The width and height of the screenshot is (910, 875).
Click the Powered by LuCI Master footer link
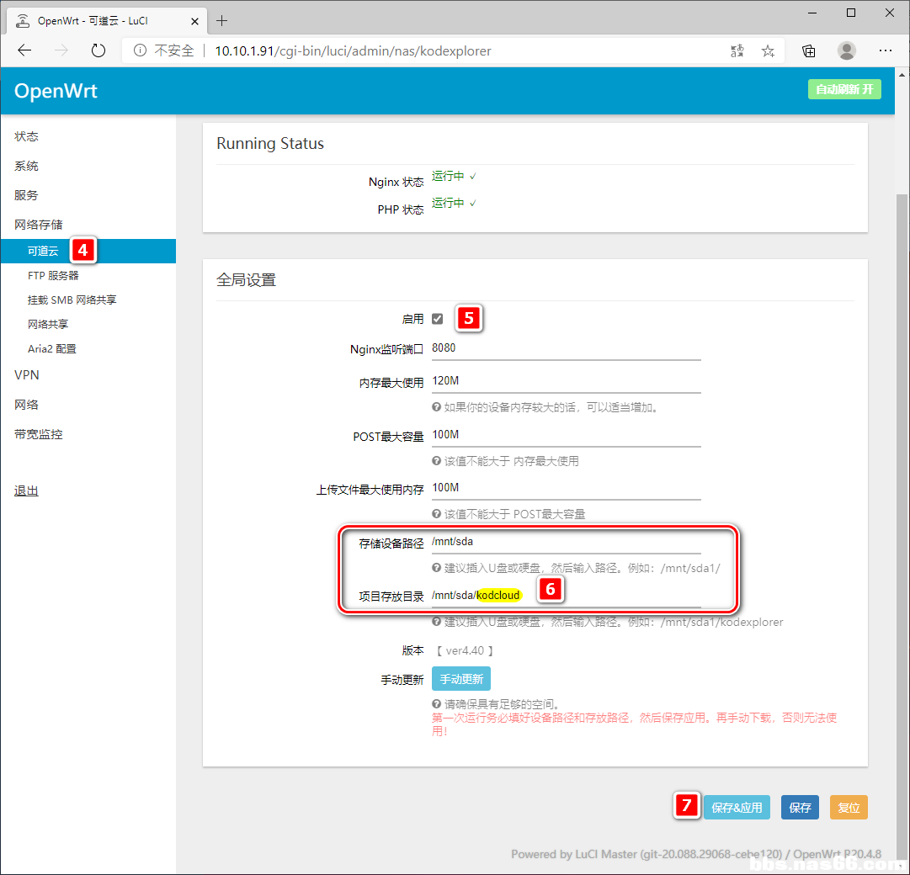tap(647, 854)
